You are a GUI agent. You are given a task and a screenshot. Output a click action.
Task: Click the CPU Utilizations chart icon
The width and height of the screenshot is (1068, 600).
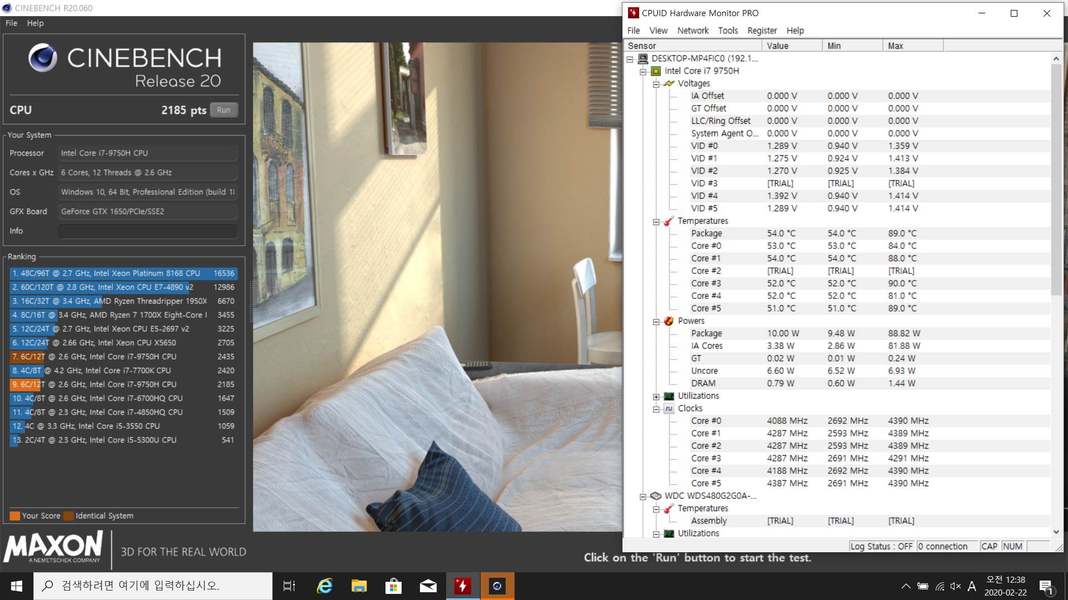point(669,396)
